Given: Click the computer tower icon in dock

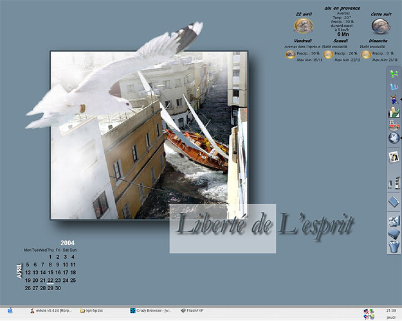Looking at the screenshot, I should (x=394, y=183).
